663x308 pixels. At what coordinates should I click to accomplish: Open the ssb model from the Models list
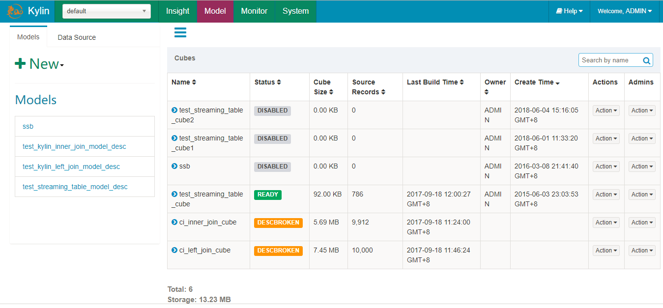28,126
